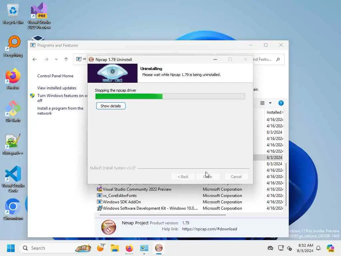Click the search magnifier in Programs and Features
Image resolution: width=341 pixels, height=256 pixels.
tap(278, 59)
